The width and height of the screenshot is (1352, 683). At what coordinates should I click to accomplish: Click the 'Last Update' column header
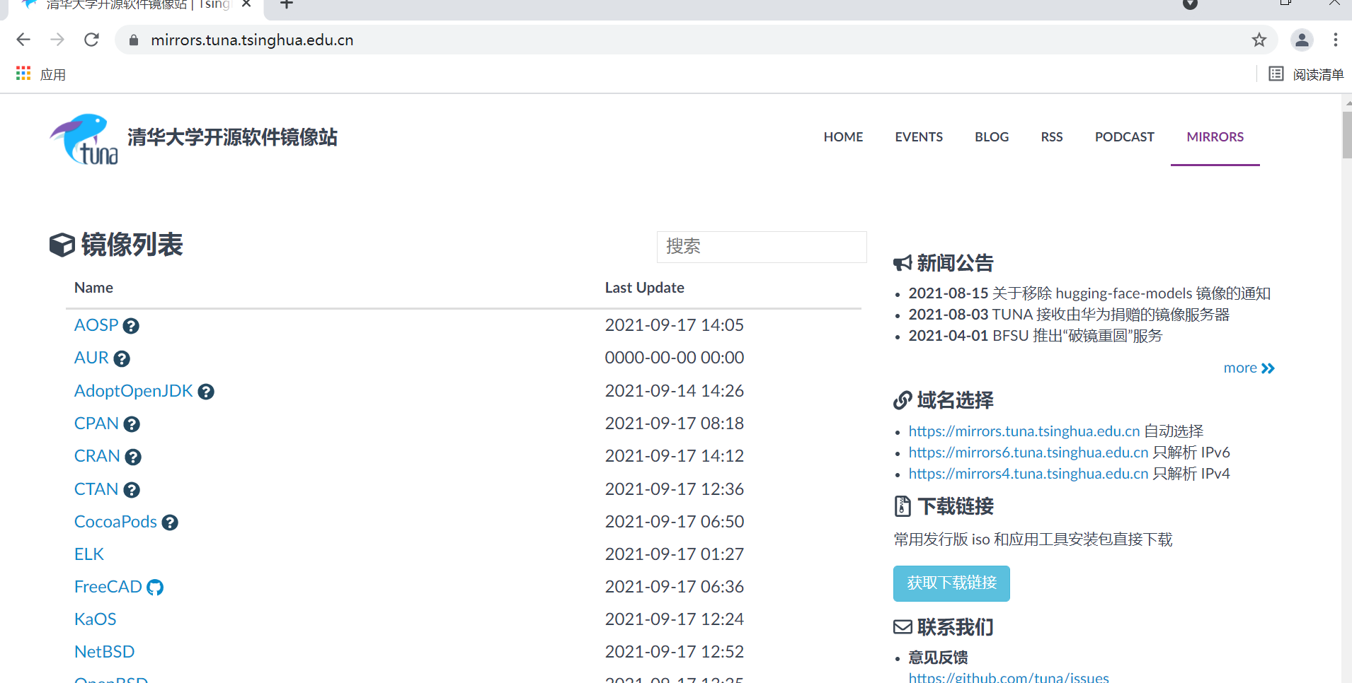pyautogui.click(x=644, y=288)
